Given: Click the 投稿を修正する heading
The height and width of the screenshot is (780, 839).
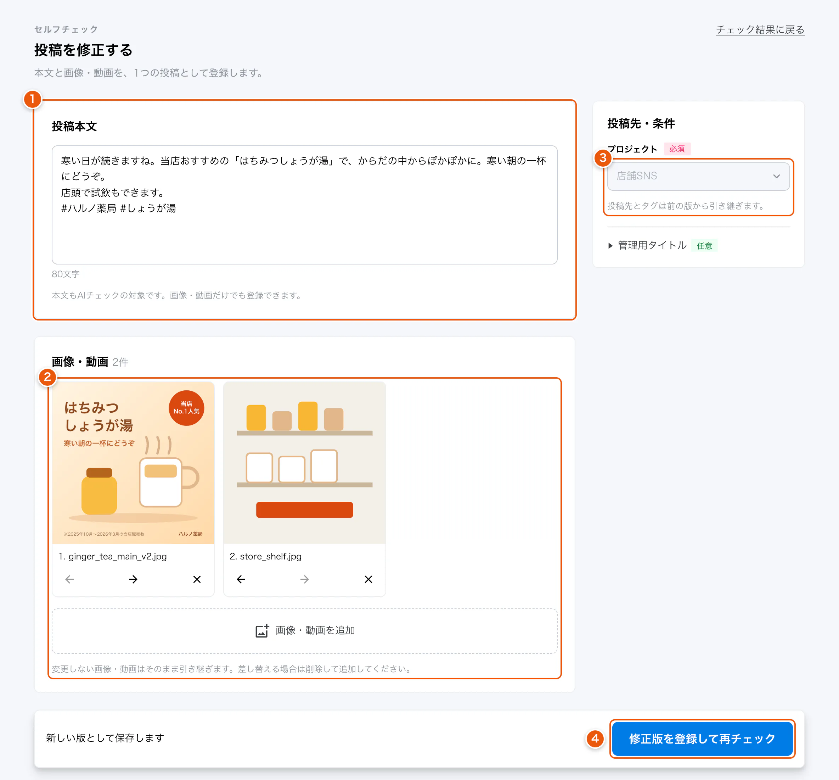Looking at the screenshot, I should click(83, 50).
